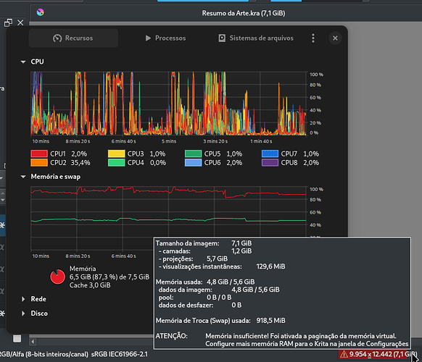
Task: Click the horizontal scrollbar left arrow
Action: coord(33,342)
